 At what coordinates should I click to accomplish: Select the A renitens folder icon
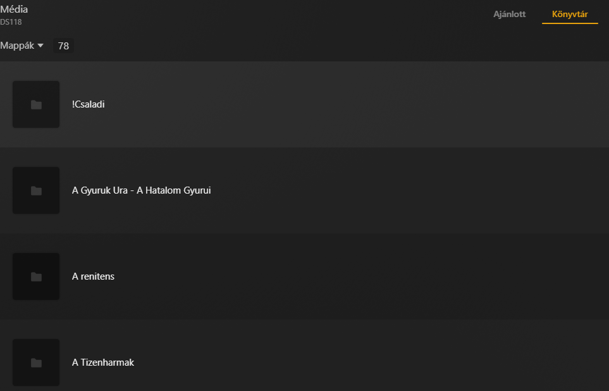36,276
